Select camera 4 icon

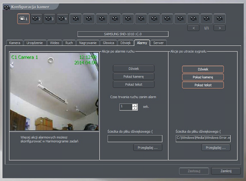[x=63, y=19]
